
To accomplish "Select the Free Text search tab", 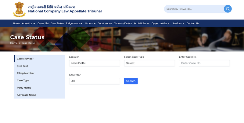I will coord(23,66).
